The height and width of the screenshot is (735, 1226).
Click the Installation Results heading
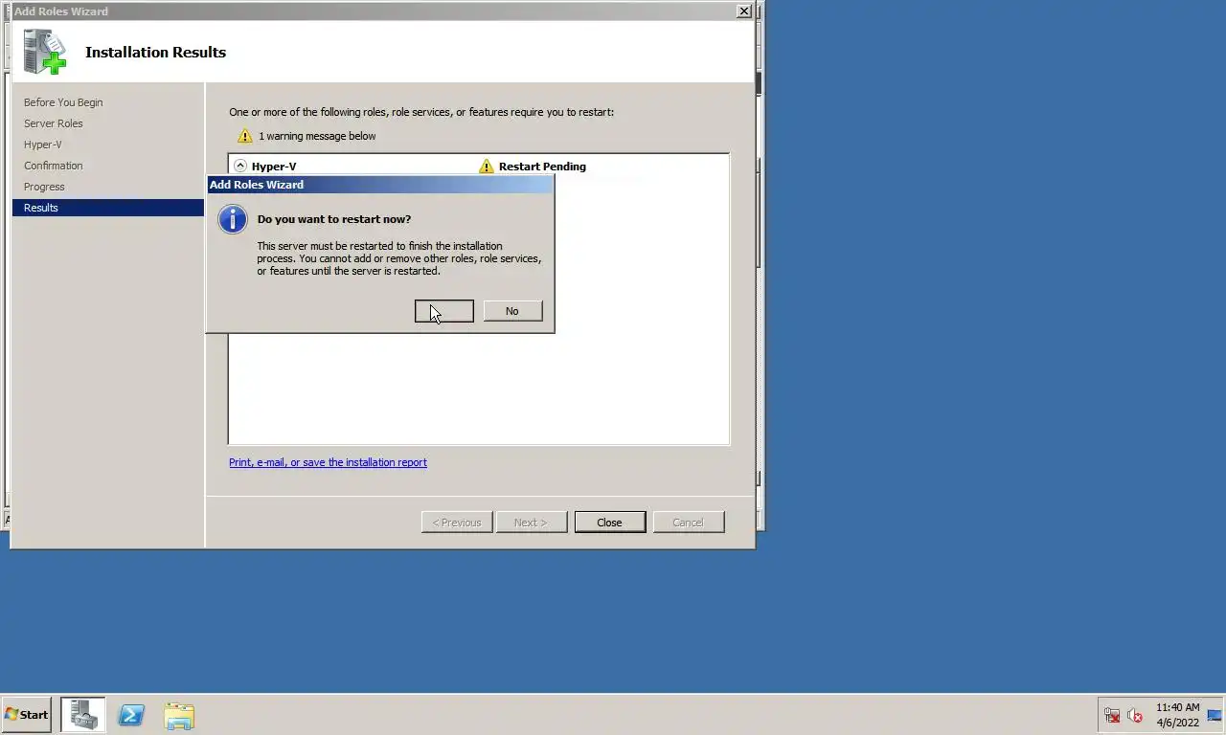155,52
